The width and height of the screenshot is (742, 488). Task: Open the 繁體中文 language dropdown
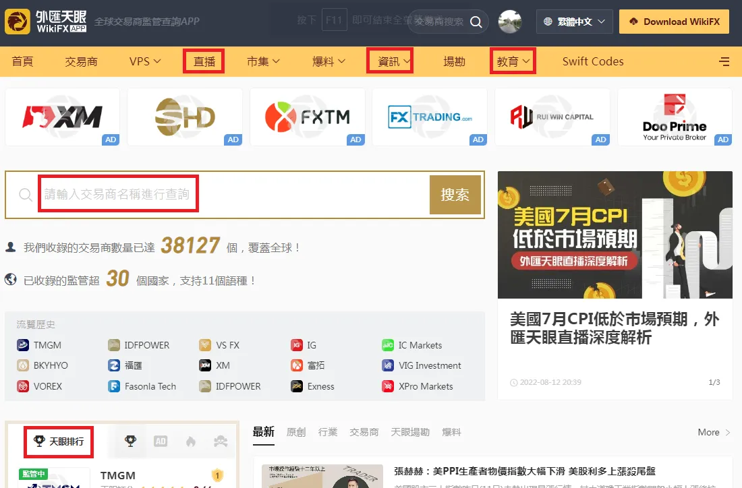click(x=575, y=22)
